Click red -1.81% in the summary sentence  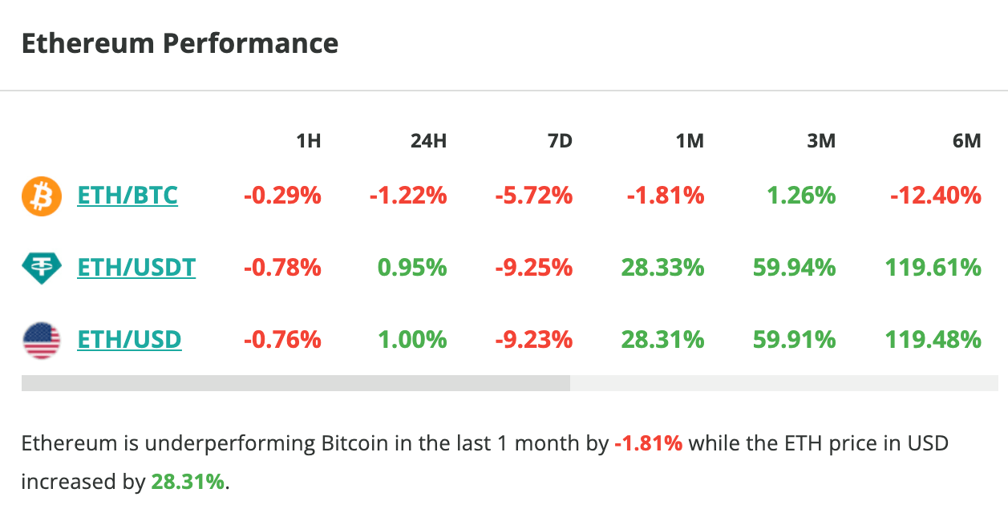(648, 443)
